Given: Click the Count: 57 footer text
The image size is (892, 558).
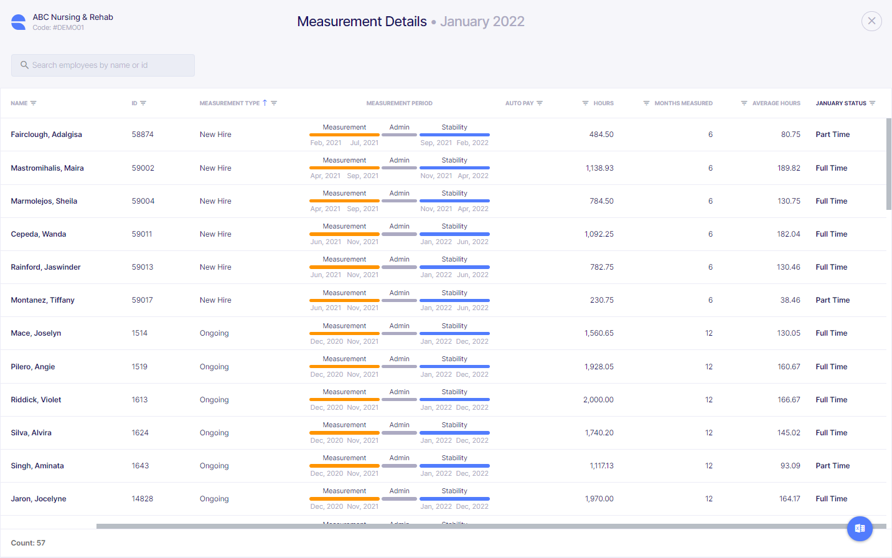Looking at the screenshot, I should click(28, 543).
